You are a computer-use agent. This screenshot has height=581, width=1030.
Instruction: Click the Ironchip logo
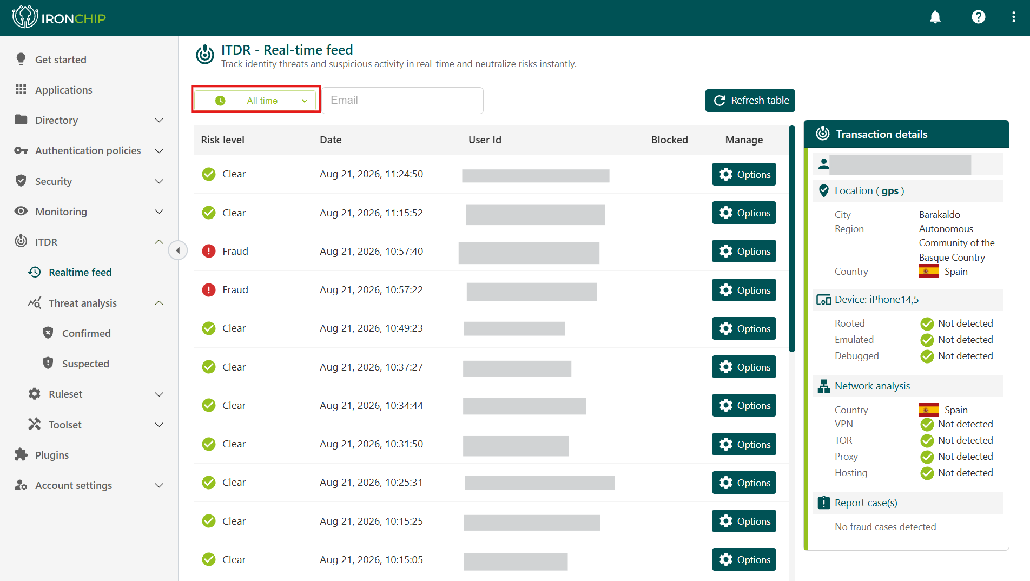[x=59, y=17]
